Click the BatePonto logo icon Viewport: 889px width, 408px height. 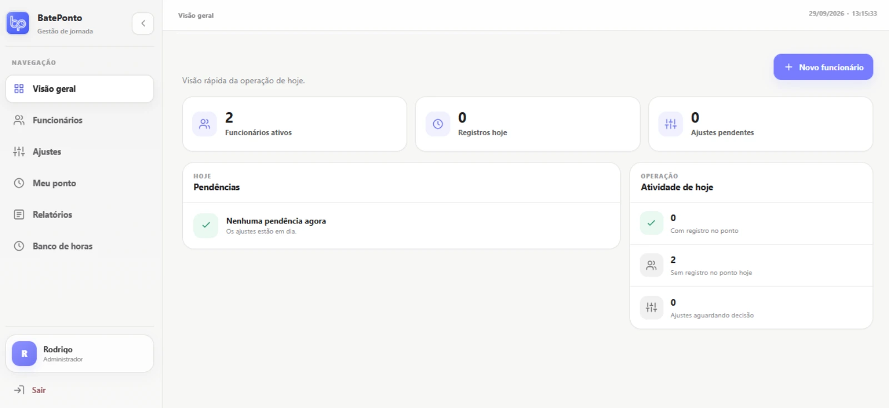coord(18,23)
